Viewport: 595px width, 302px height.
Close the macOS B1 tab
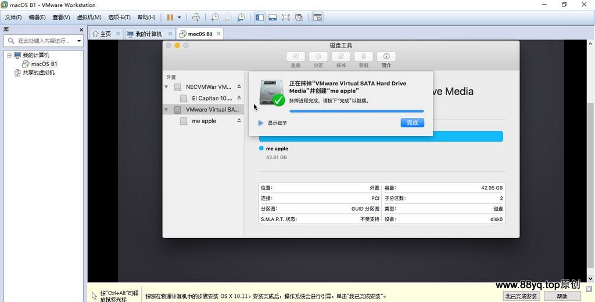point(218,34)
